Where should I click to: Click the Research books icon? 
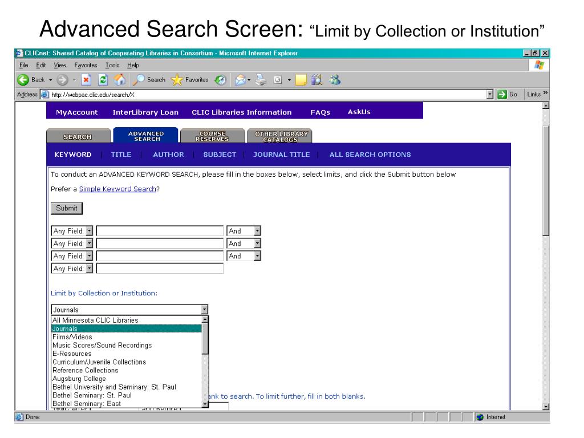pyautogui.click(x=317, y=80)
